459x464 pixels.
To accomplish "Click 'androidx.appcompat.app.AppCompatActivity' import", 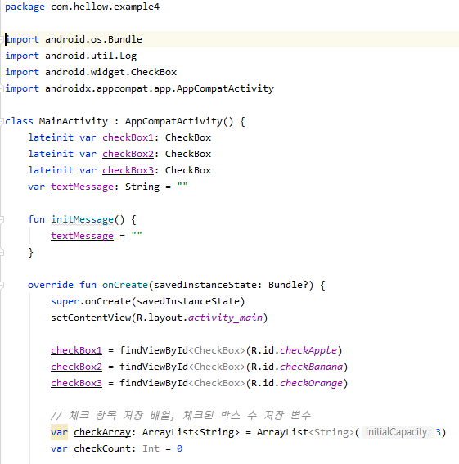I will click(x=160, y=88).
